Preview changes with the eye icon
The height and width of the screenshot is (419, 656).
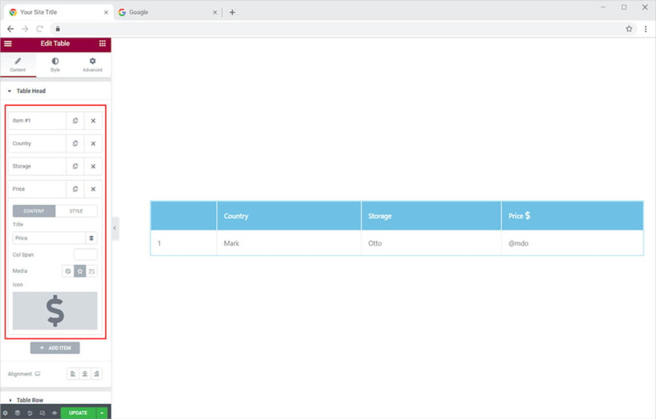(54, 413)
